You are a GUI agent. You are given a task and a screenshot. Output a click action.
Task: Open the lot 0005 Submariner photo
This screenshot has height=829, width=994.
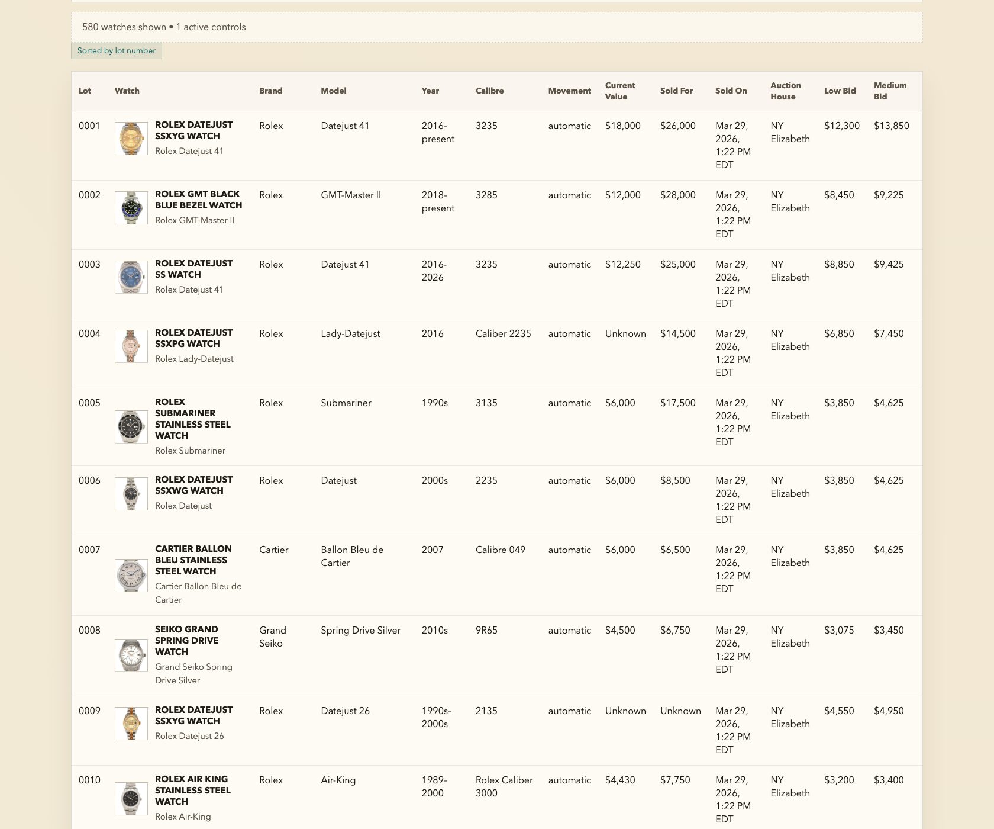131,426
